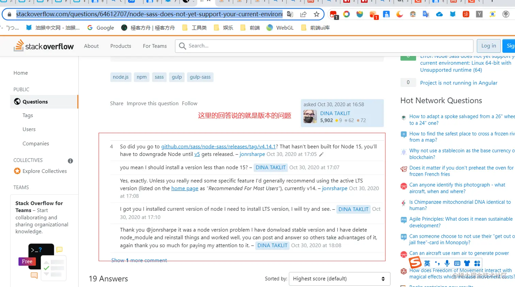
Task: Open Project is not running in Angular
Action: coord(458,83)
